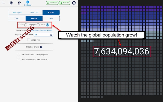Select the Total radio button
Screen dimensions: 163x102
(x=48, y=25)
